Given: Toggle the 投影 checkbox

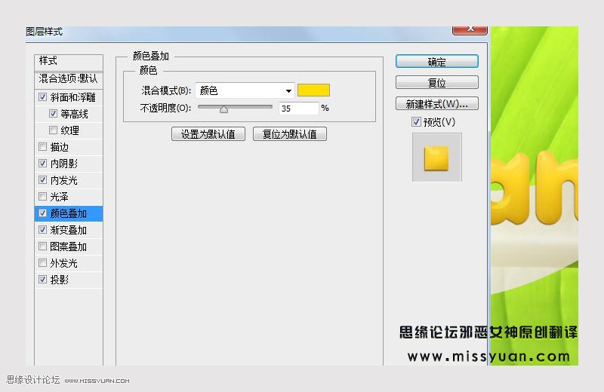Looking at the screenshot, I should pos(43,279).
